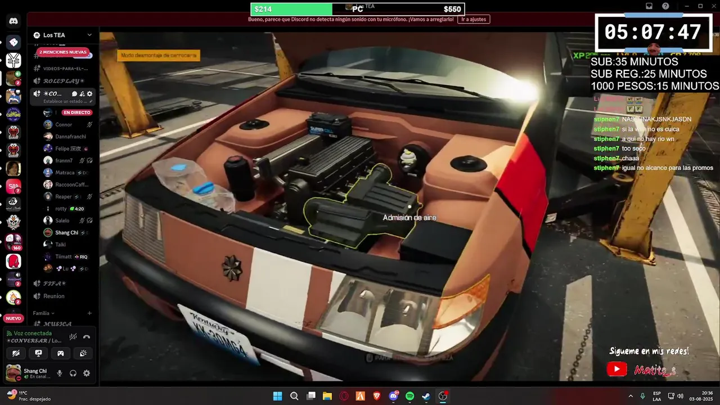Collapse the Familia channel category
The height and width of the screenshot is (405, 720).
tap(43, 313)
